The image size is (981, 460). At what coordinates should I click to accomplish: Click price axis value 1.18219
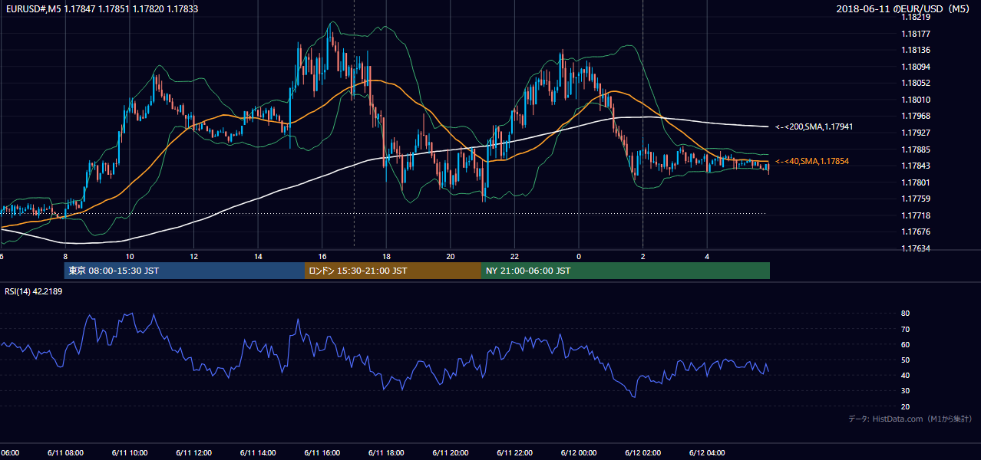[x=916, y=17]
